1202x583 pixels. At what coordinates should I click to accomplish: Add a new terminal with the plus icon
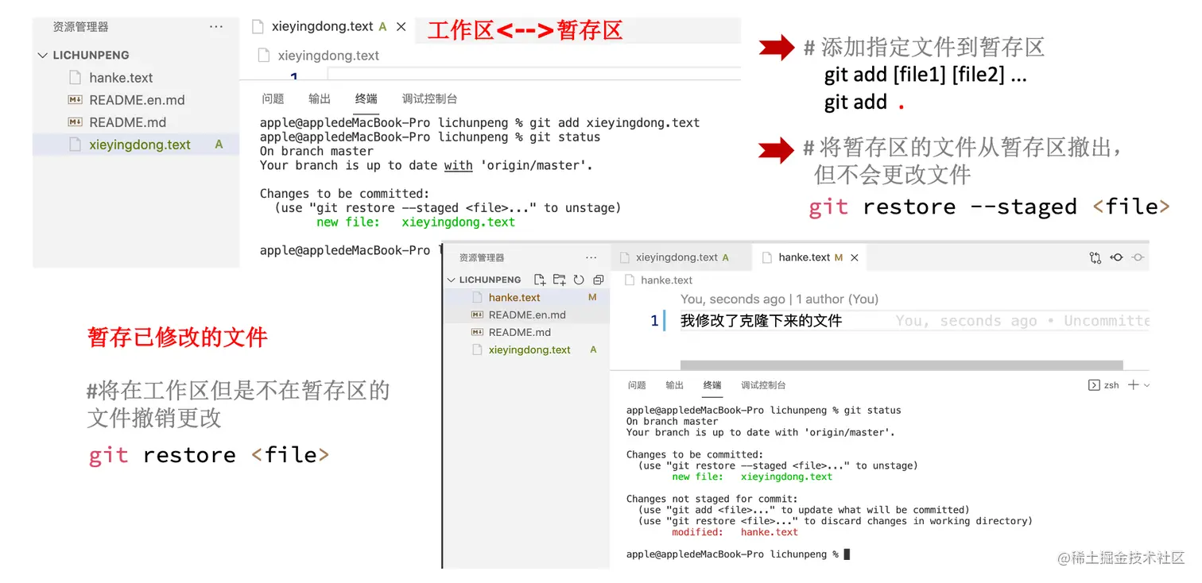[1134, 385]
